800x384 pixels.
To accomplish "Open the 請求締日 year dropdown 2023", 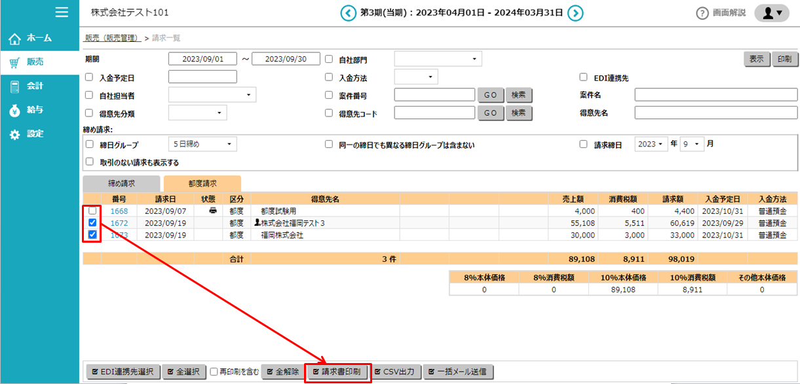I will click(651, 144).
